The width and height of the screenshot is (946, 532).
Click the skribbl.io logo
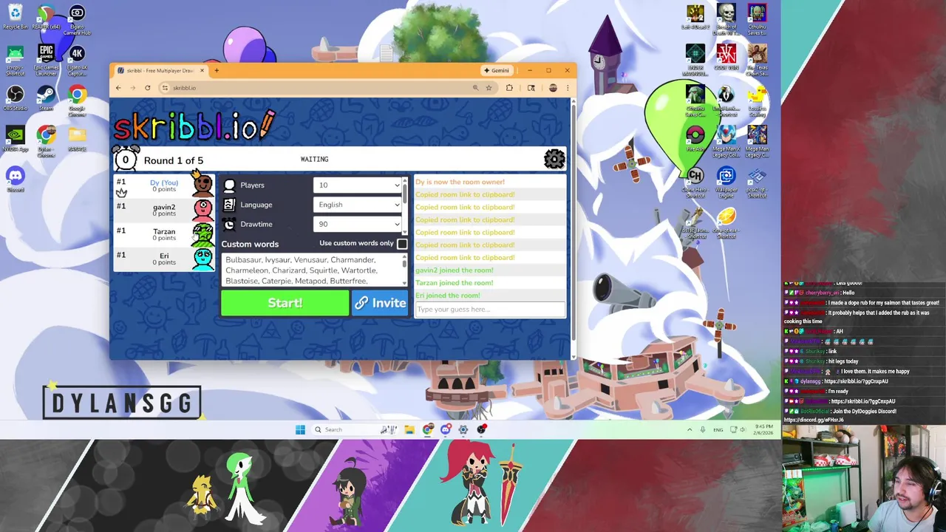point(194,126)
